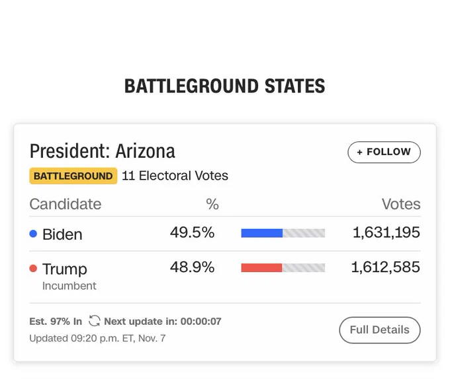Click the Candidate column header
The width and height of the screenshot is (450, 379).
pyautogui.click(x=66, y=204)
